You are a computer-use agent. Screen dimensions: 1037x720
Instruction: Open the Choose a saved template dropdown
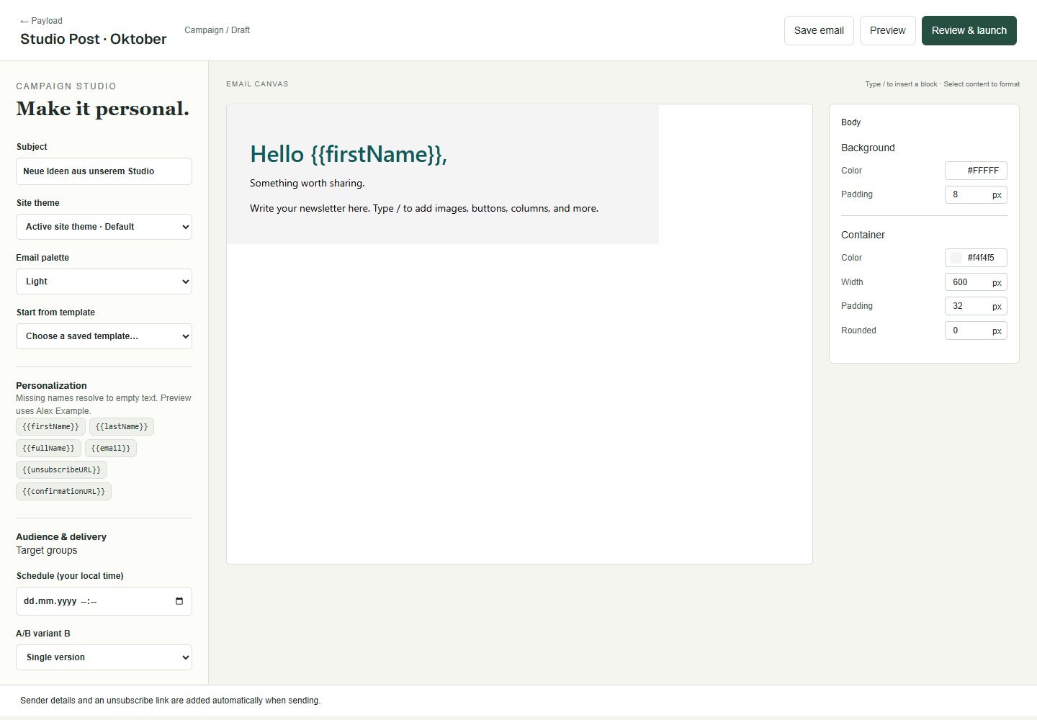(x=104, y=336)
